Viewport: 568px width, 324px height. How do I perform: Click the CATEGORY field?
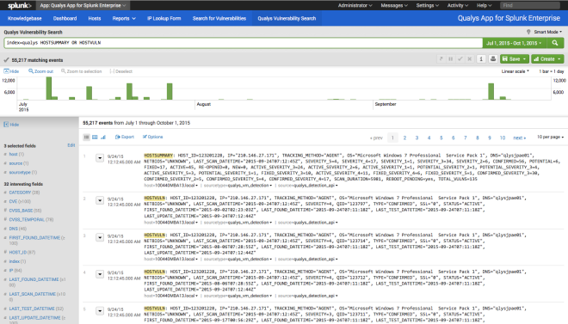20,193
